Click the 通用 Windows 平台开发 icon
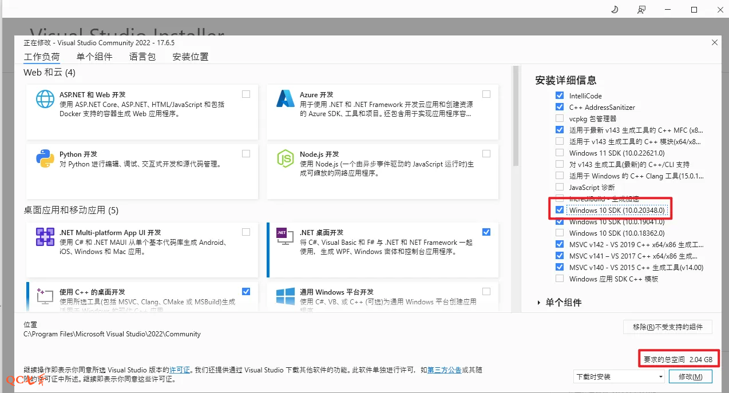Image resolution: width=729 pixels, height=393 pixels. [285, 296]
